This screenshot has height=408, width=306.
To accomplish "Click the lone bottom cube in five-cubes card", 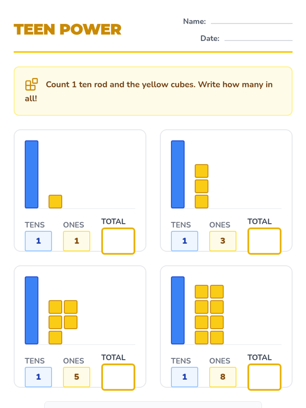I will [55, 337].
